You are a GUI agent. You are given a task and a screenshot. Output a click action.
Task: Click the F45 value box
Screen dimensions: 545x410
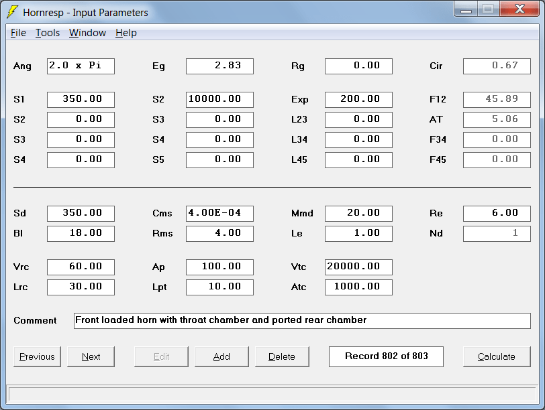point(497,160)
